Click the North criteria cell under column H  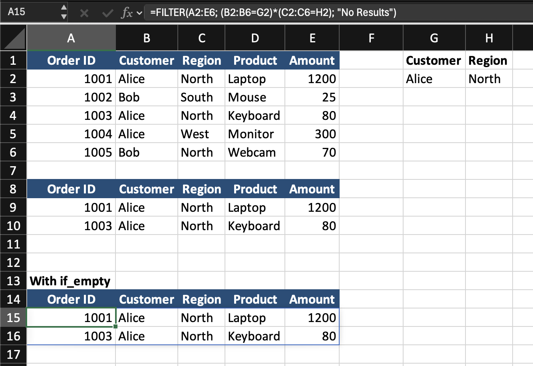489,79
